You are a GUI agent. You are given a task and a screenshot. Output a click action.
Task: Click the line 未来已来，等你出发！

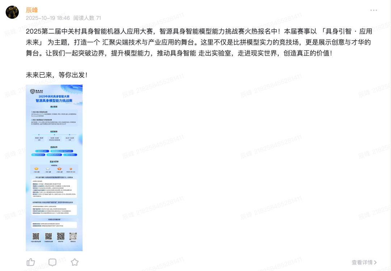click(x=57, y=75)
